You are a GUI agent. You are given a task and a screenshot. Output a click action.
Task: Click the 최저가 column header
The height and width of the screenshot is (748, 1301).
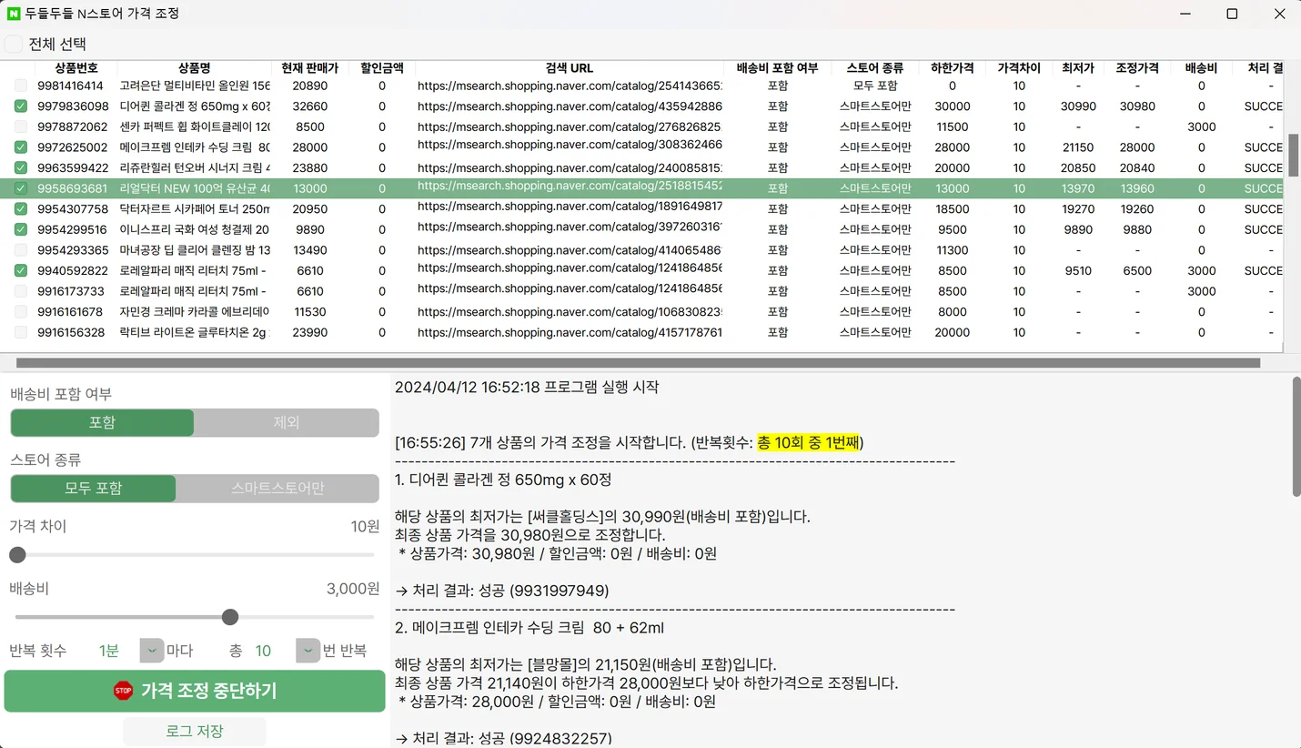tap(1078, 68)
